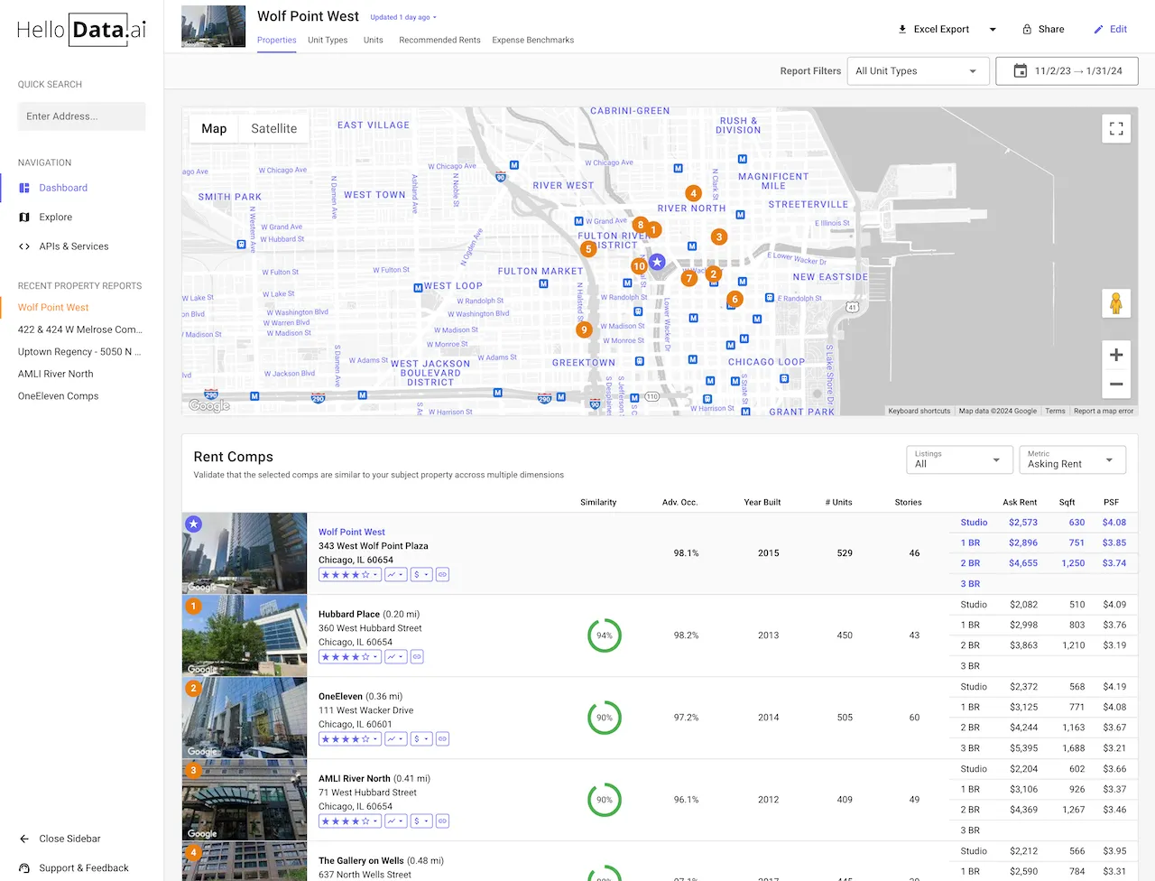This screenshot has height=881, width=1155.
Task: Click the Edit pencil icon
Action: tap(1098, 29)
